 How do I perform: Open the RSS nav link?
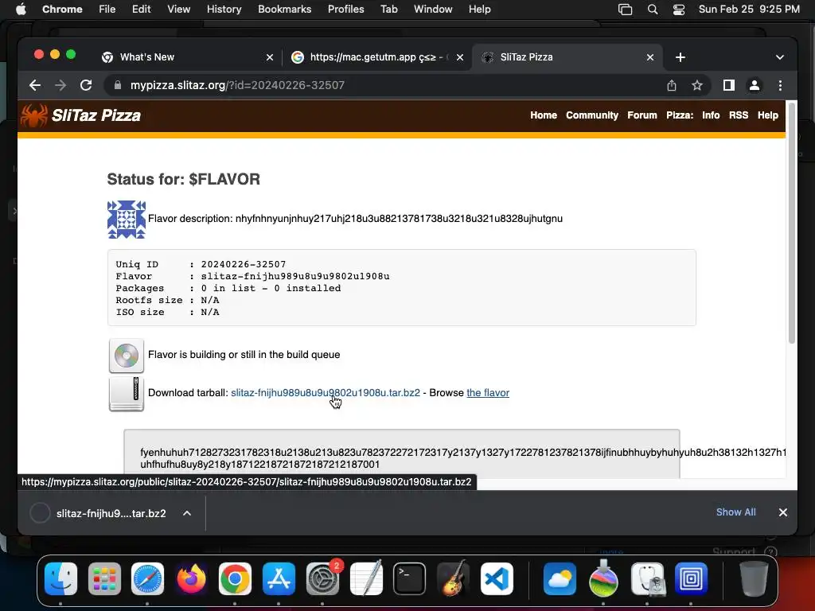tap(739, 115)
